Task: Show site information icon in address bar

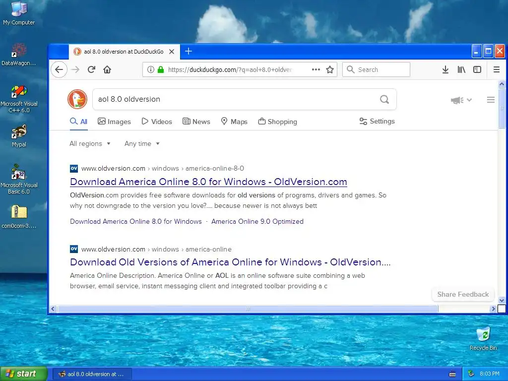Action: pos(150,69)
